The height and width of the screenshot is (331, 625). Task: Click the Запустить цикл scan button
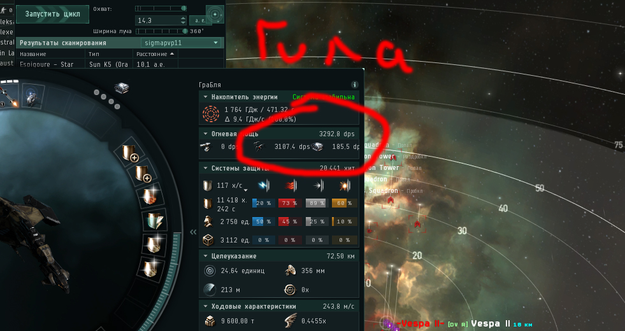(x=52, y=14)
